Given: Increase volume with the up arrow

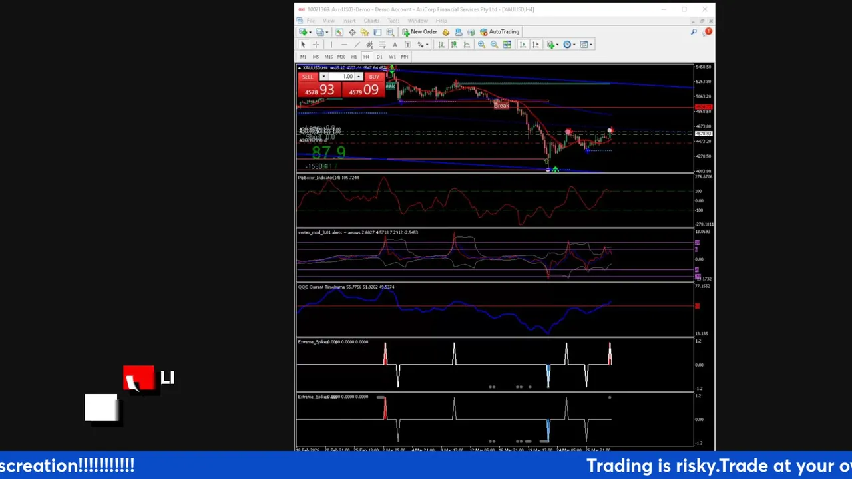Looking at the screenshot, I should pyautogui.click(x=358, y=77).
